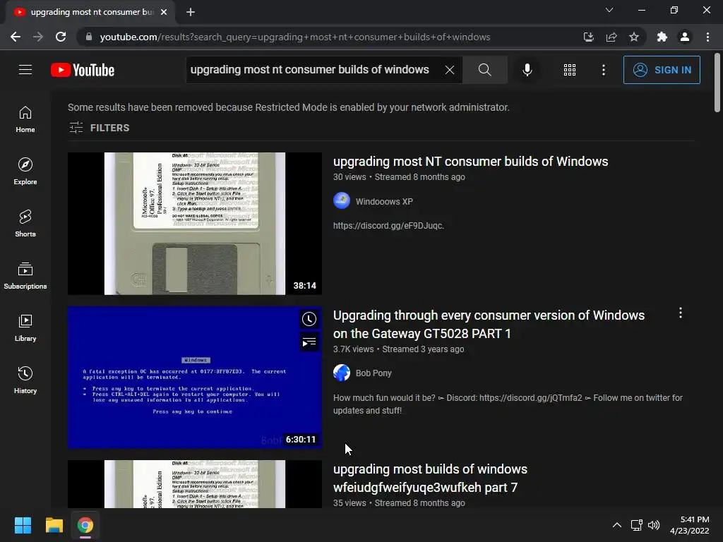This screenshot has height=542, width=723.
Task: Open the taskbar volume icon
Action: 653,525
